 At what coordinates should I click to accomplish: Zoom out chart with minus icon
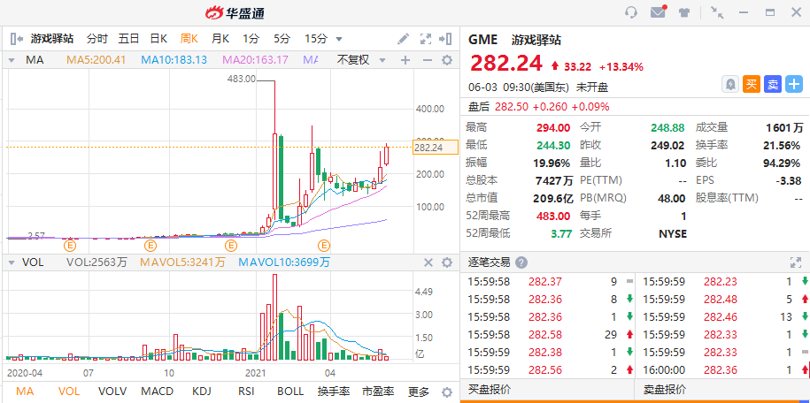click(x=428, y=60)
